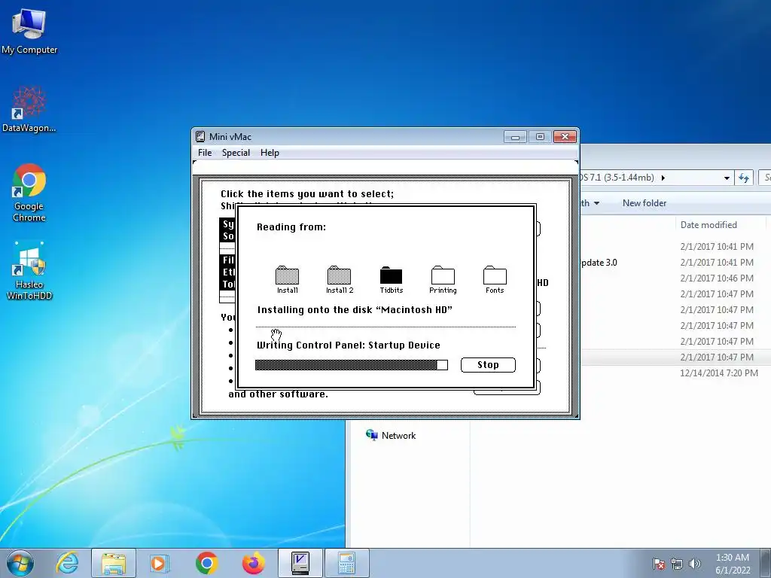Open Google Chrome desktop shortcut
The width and height of the screenshot is (771, 578).
(29, 193)
